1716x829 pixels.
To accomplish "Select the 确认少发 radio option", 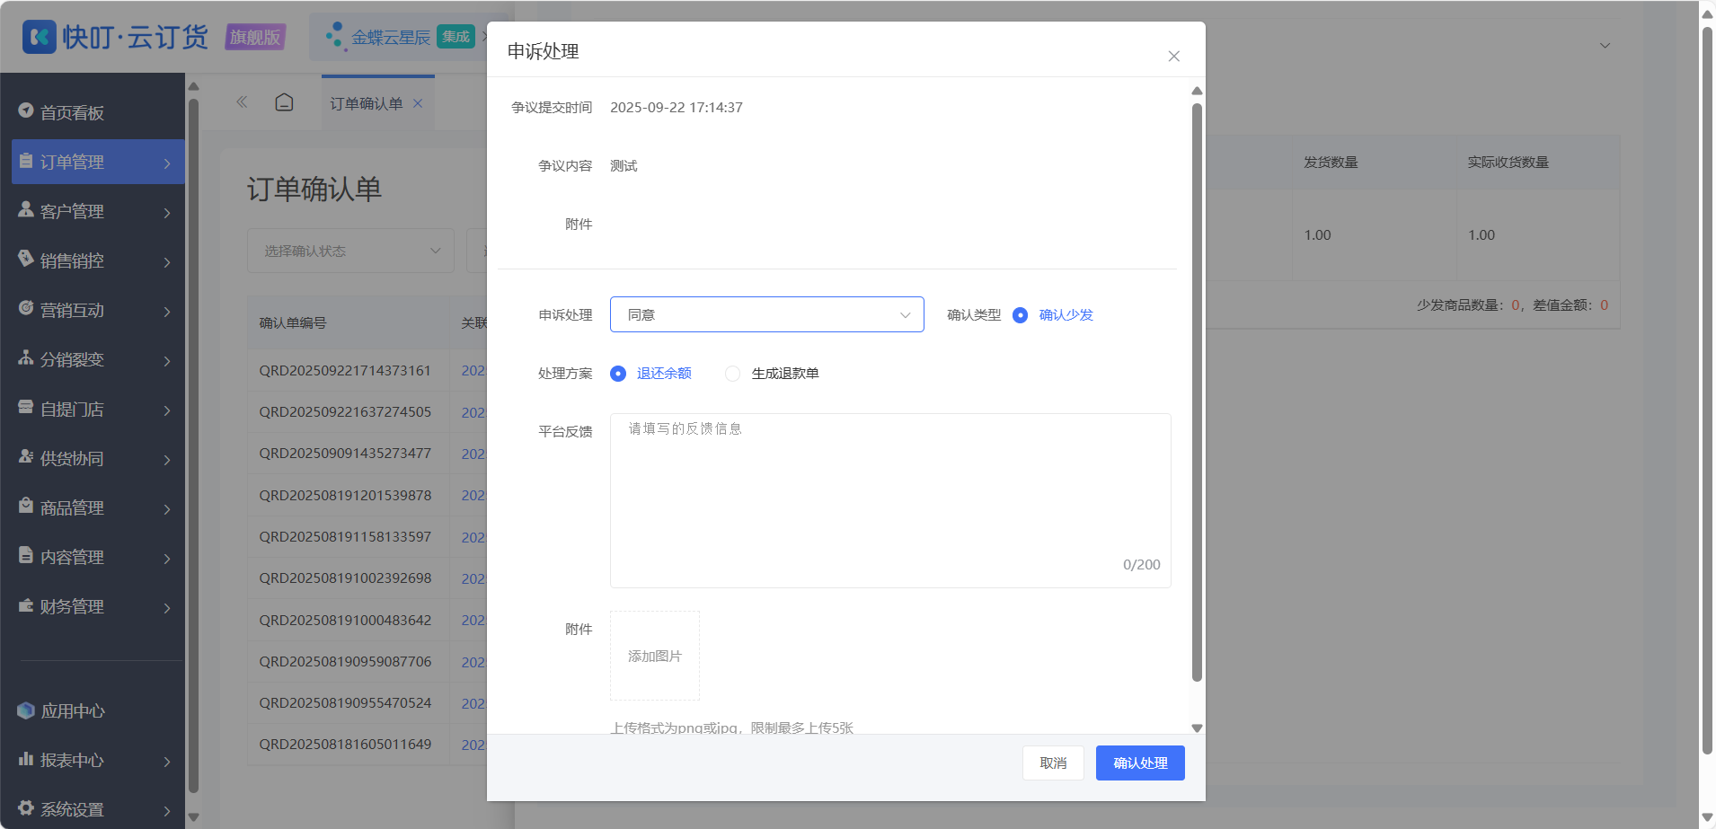I will click(x=1020, y=315).
